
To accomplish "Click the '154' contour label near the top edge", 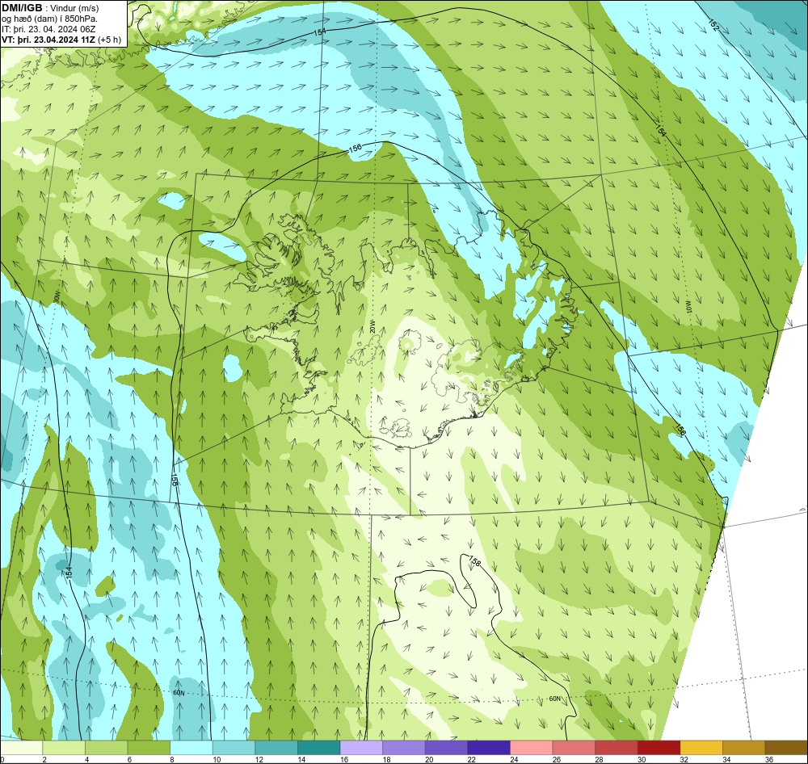I will [x=320, y=32].
